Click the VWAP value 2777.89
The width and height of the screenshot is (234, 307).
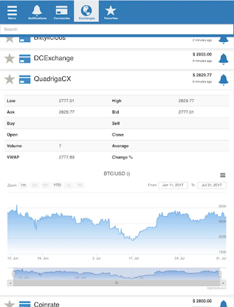coord(67,157)
